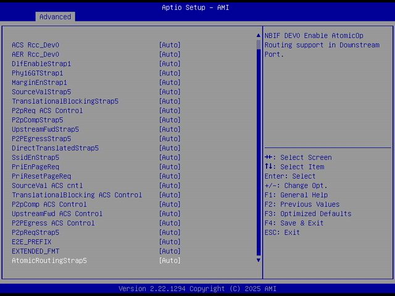
Task: Select the P2pReq ACS Control option
Action: pyautogui.click(x=48, y=111)
